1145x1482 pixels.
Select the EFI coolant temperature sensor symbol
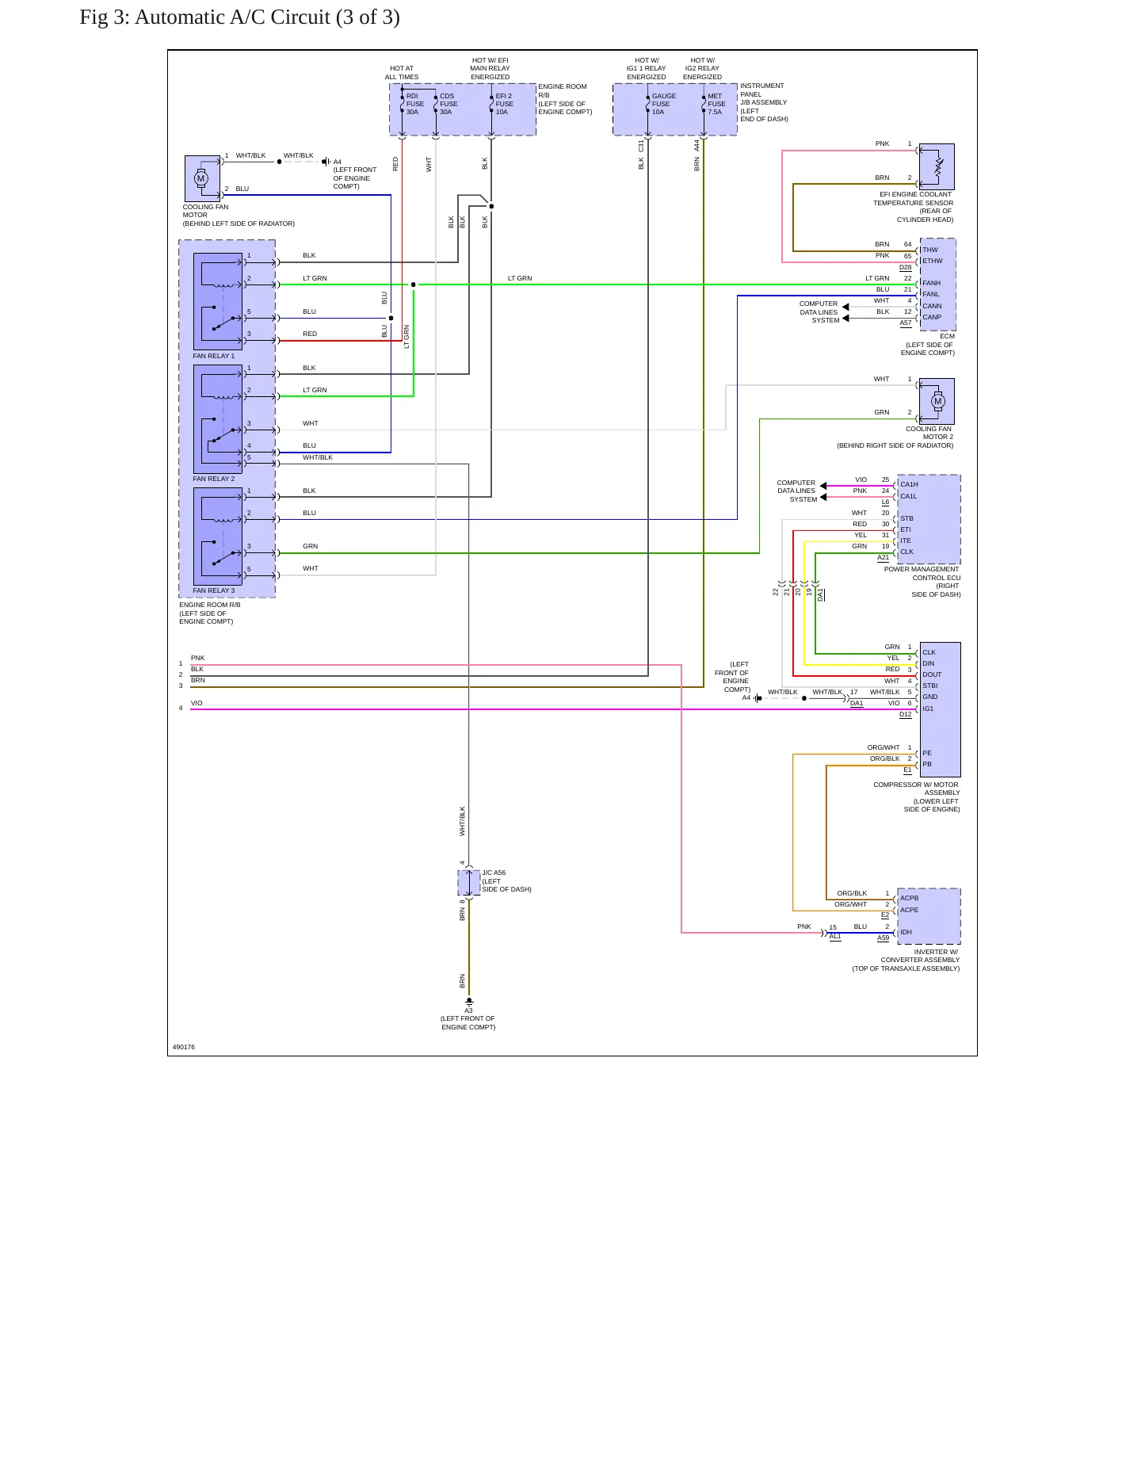pyautogui.click(x=937, y=166)
